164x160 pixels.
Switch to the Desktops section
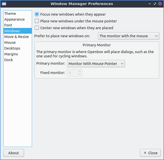(x=12, y=48)
